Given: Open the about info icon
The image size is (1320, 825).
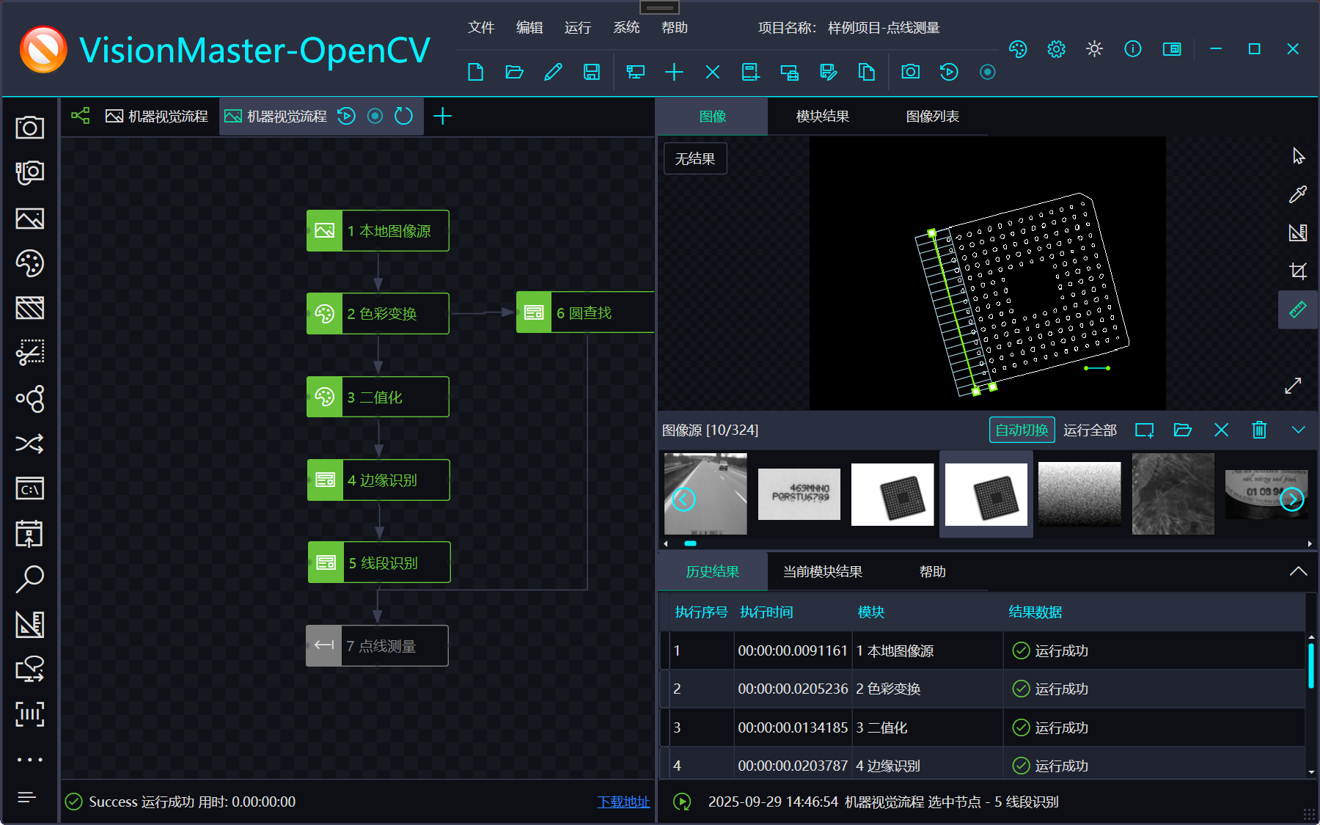Looking at the screenshot, I should coord(1133,49).
